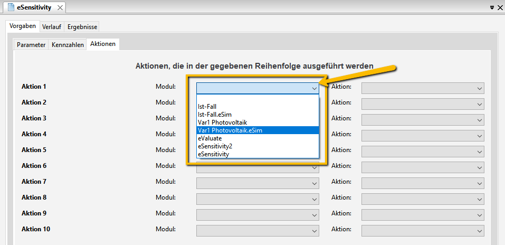The height and width of the screenshot is (245, 505).
Task: Switch to the Verlauf tab
Action: (52, 27)
